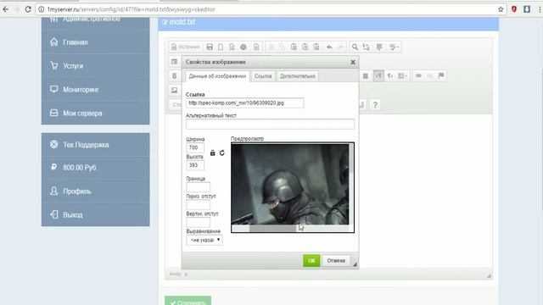Image resolution: width=543 pixels, height=305 pixels.
Task: Open Мои сервера in the sidebar
Action: pos(96,113)
